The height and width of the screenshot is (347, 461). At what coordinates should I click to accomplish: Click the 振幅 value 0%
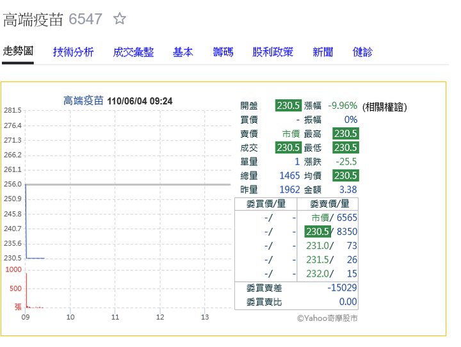pyautogui.click(x=351, y=119)
